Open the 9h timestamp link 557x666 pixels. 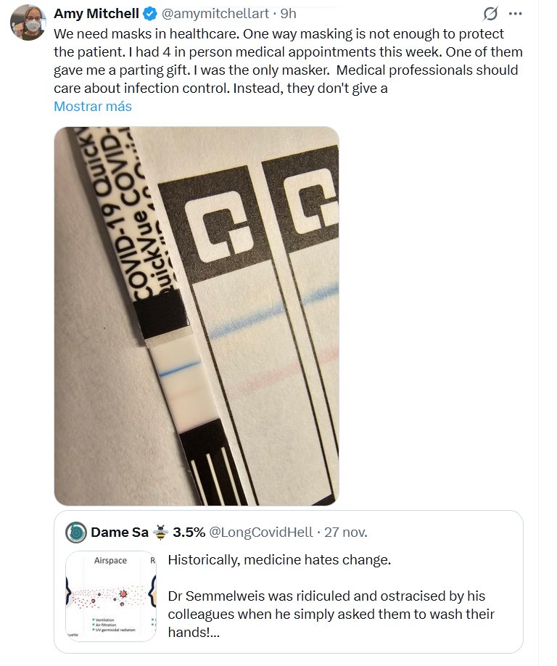coord(289,14)
